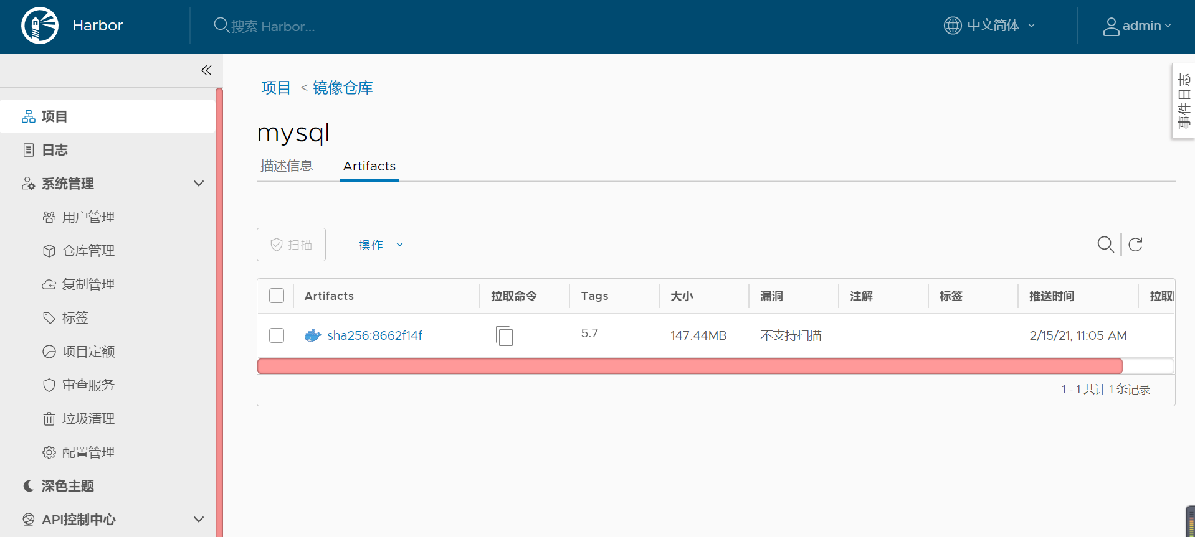This screenshot has height=537, width=1195.
Task: Click the 不支持扫描 vulnerability cell
Action: (x=791, y=335)
